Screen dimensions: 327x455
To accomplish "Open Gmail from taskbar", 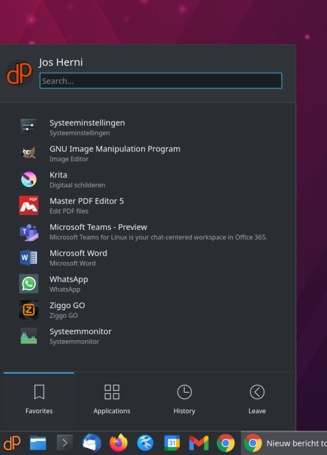I will 199,443.
